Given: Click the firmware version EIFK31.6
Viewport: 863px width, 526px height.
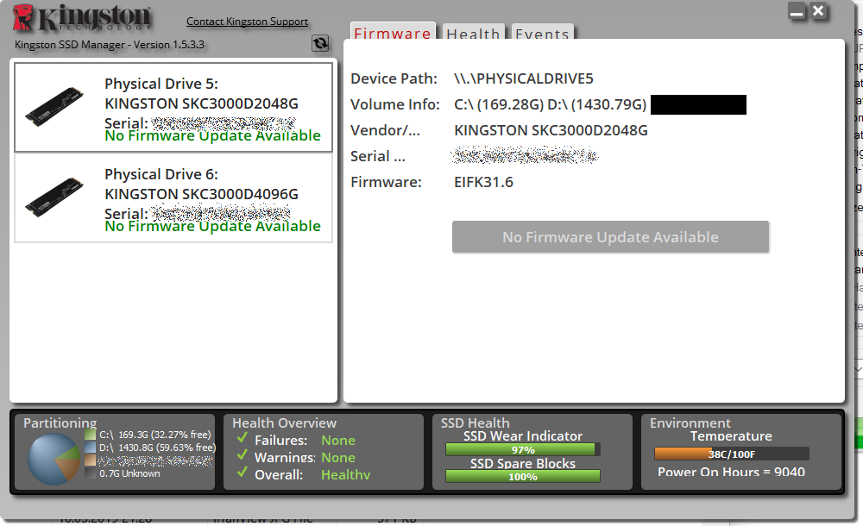Looking at the screenshot, I should [483, 182].
